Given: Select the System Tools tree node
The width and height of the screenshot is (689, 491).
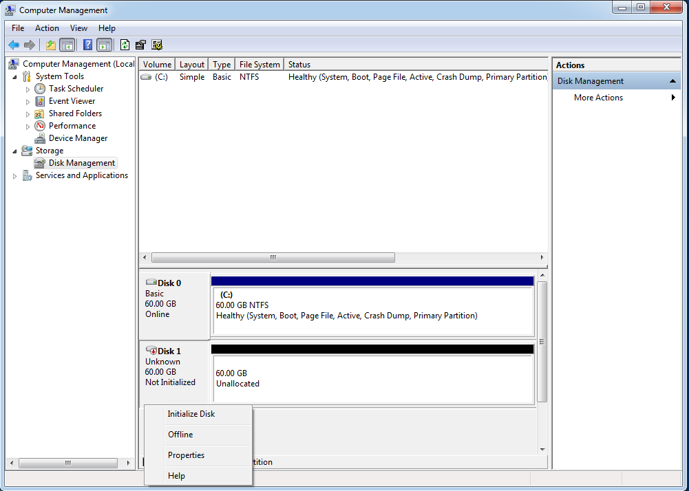Looking at the screenshot, I should click(60, 76).
